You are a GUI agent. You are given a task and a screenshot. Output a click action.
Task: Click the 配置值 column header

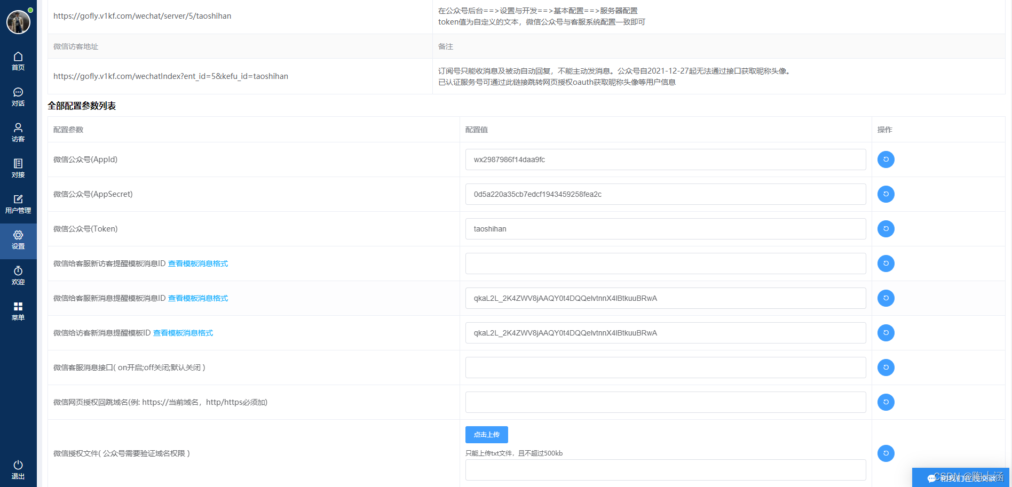(x=477, y=130)
